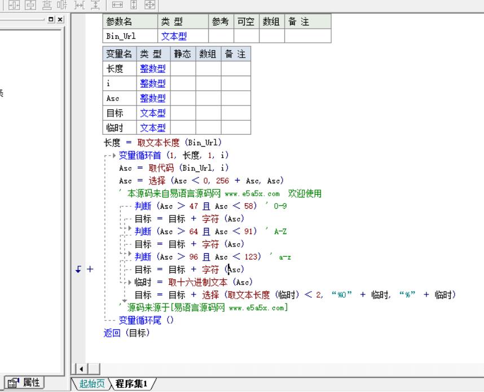This screenshot has width=484, height=392.
Task: Switch to the 起始页 tab
Action: click(x=92, y=384)
